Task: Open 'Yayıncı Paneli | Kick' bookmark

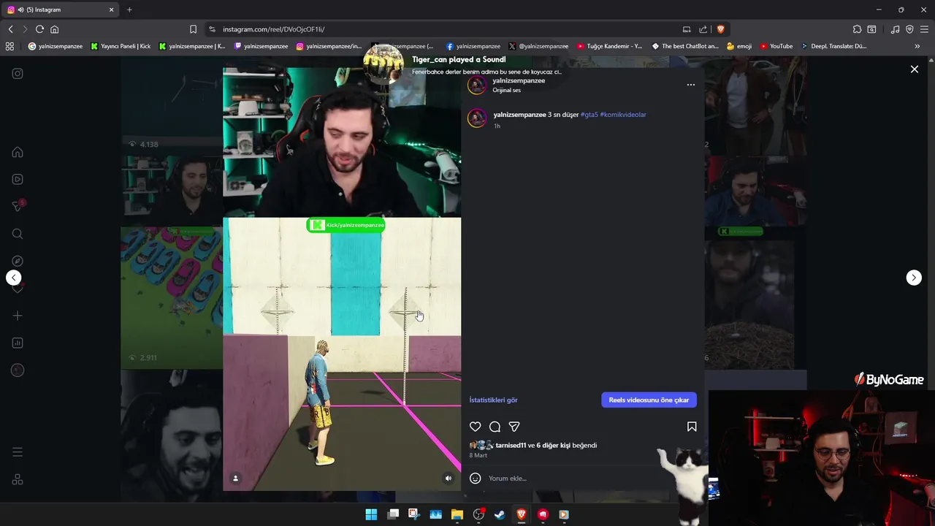Action: (121, 46)
